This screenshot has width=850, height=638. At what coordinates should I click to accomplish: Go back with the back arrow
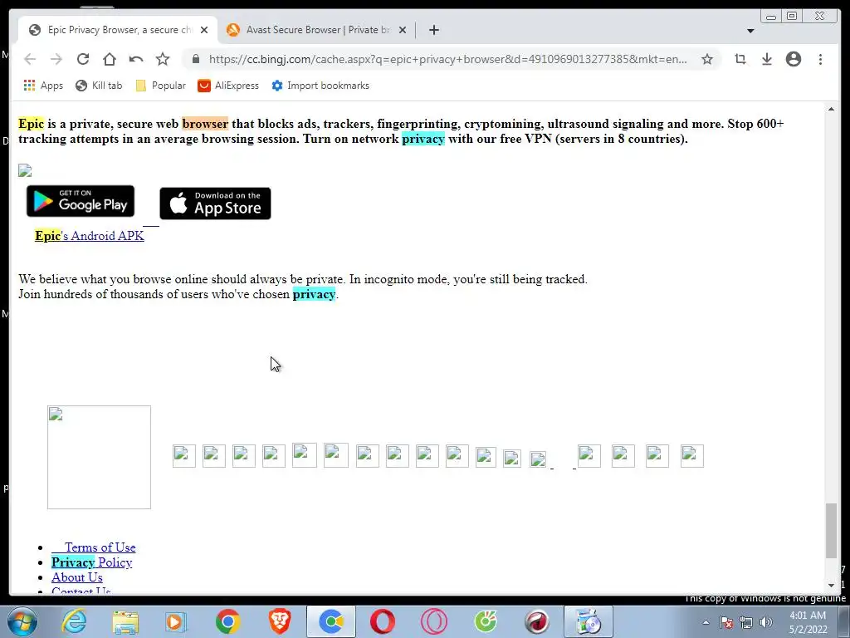(30, 59)
